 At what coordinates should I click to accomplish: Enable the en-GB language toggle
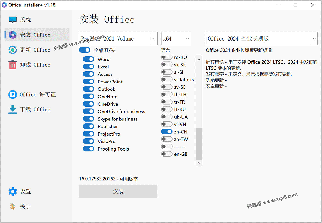(x=167, y=154)
